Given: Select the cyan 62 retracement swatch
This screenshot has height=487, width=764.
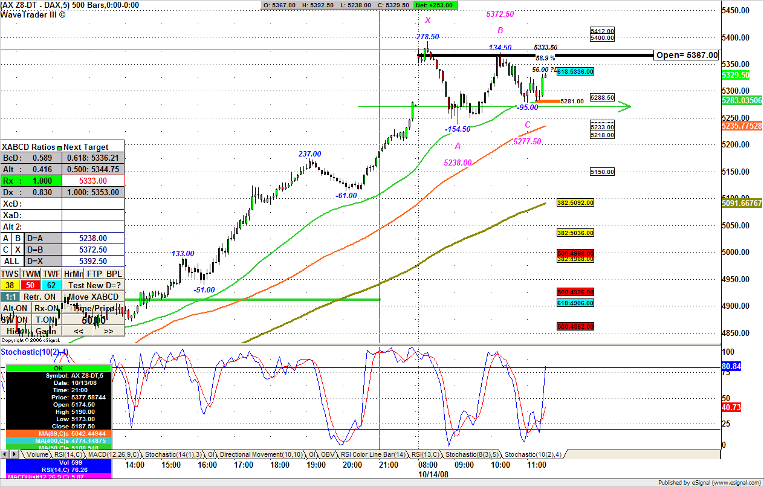Looking at the screenshot, I should (x=51, y=285).
